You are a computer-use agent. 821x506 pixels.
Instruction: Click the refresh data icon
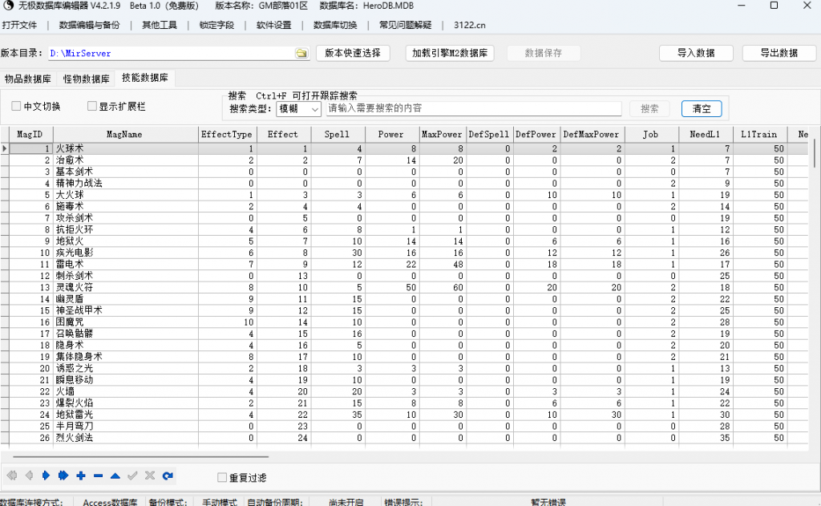point(168,476)
